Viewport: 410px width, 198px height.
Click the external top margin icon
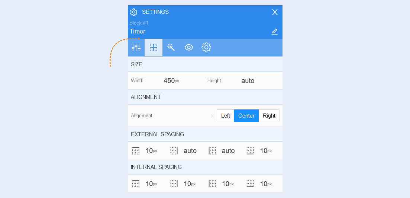(x=136, y=151)
